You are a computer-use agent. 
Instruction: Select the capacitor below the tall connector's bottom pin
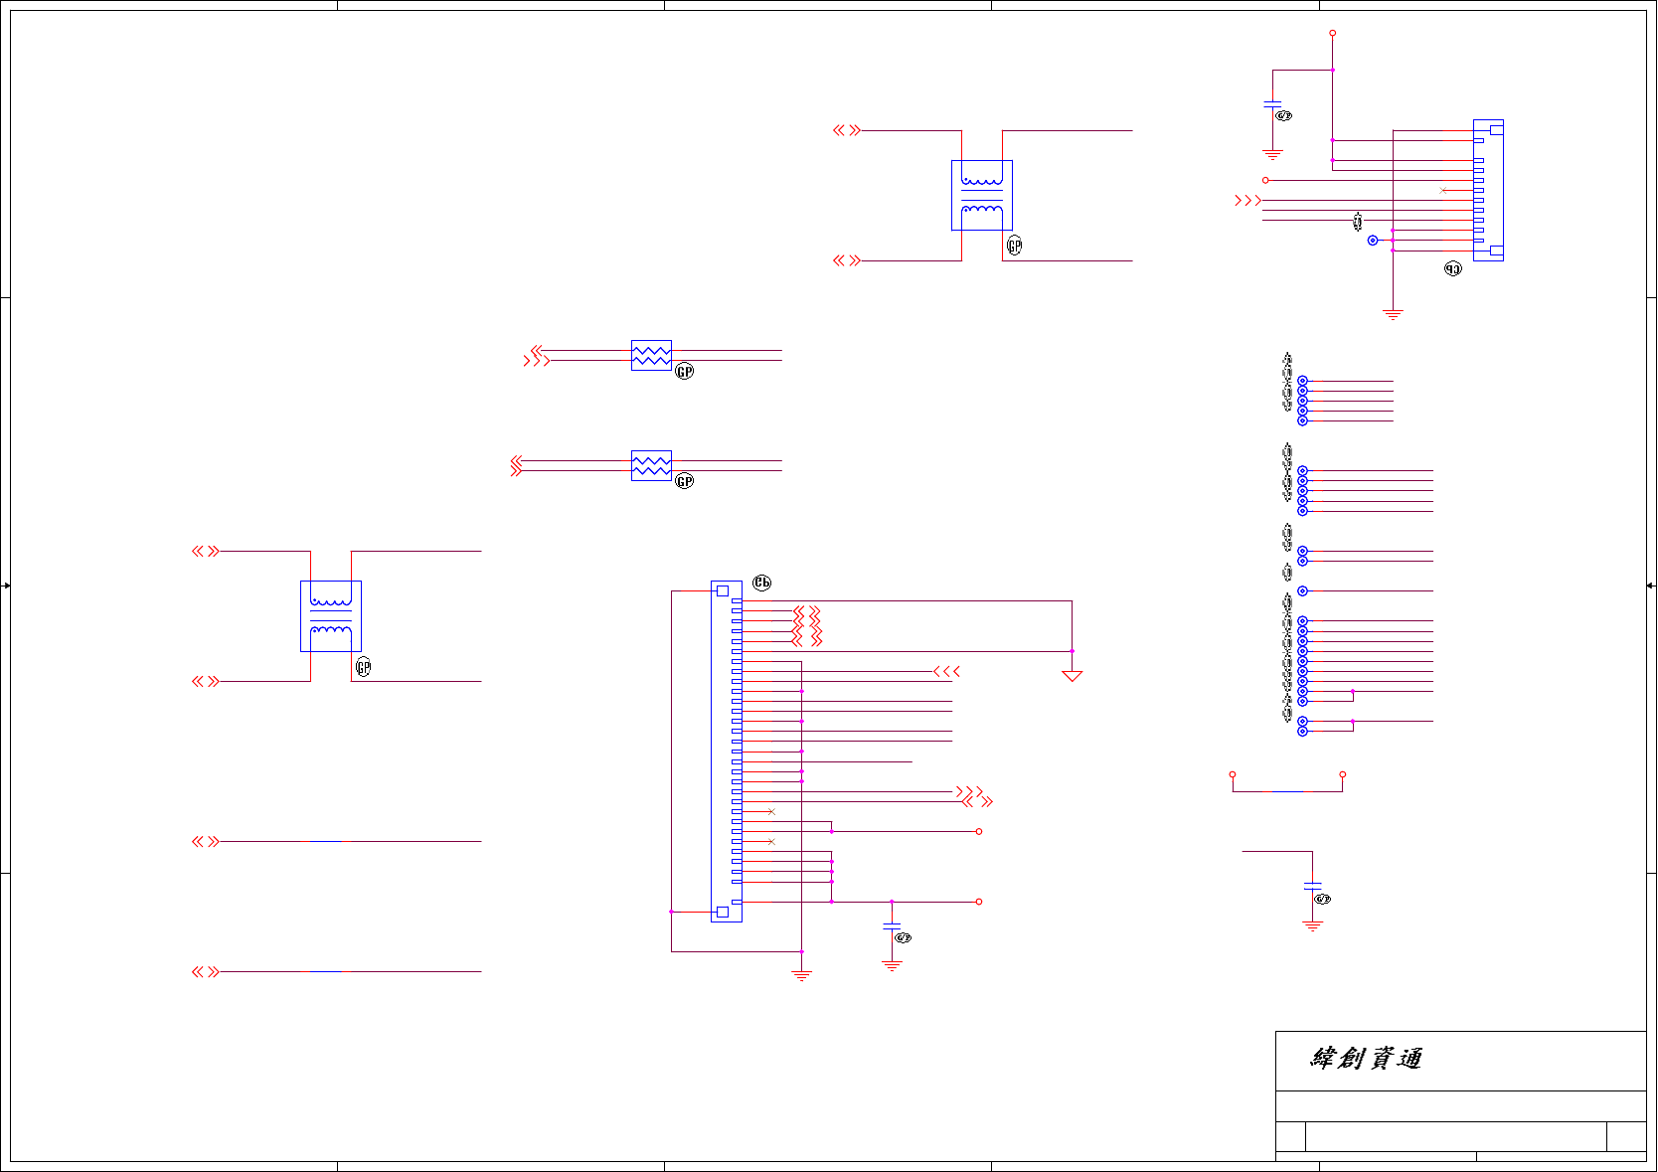coord(892,926)
